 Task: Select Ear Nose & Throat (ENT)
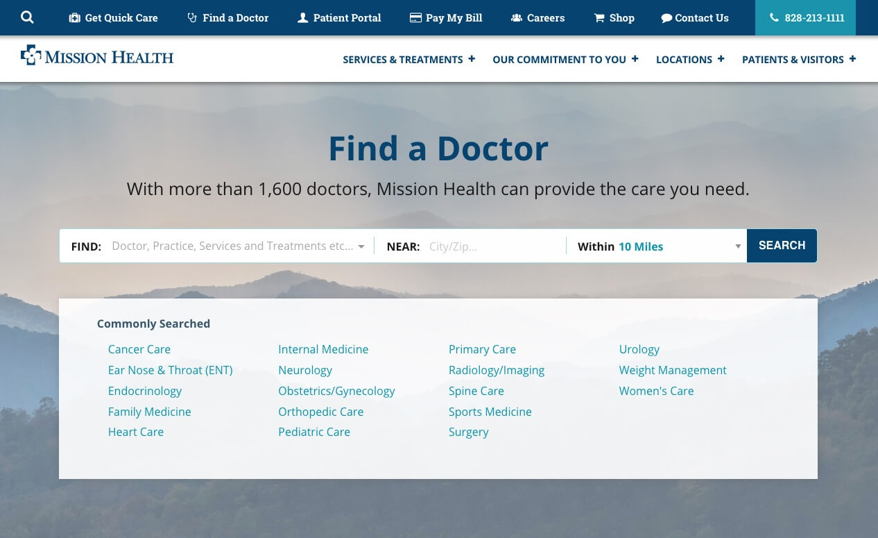pyautogui.click(x=171, y=370)
